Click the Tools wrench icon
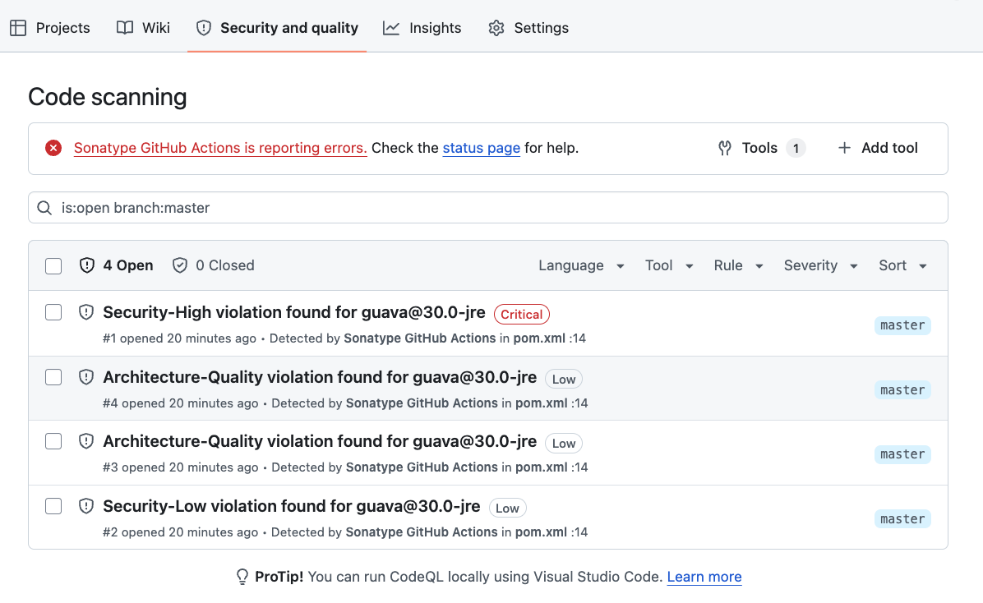This screenshot has width=983, height=603. [725, 148]
